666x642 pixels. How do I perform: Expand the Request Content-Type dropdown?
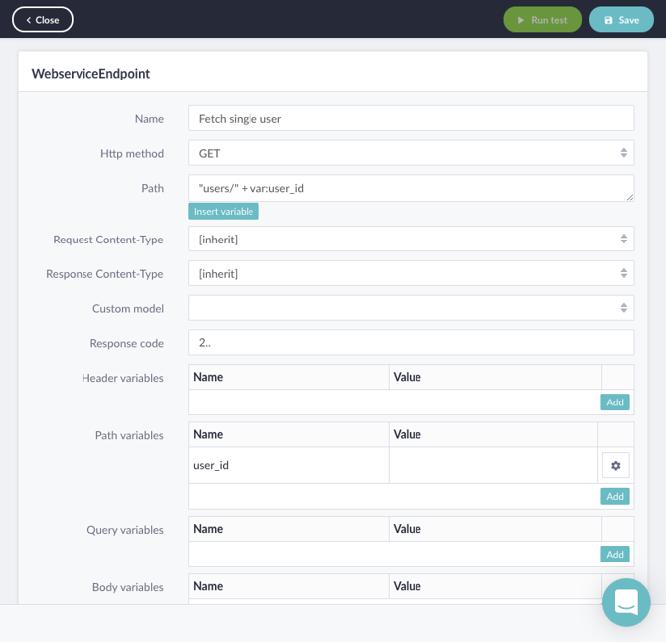(411, 240)
